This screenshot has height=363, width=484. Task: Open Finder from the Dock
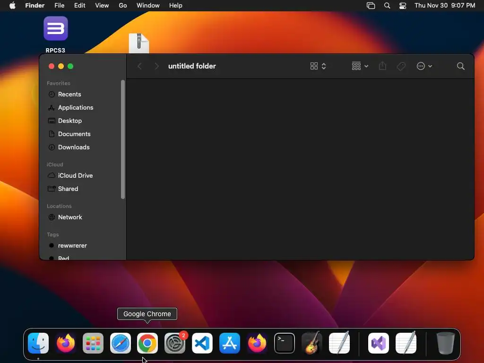pos(38,343)
